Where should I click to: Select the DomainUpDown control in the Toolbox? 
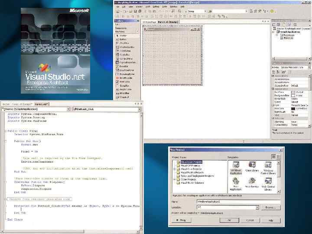[x=127, y=74]
